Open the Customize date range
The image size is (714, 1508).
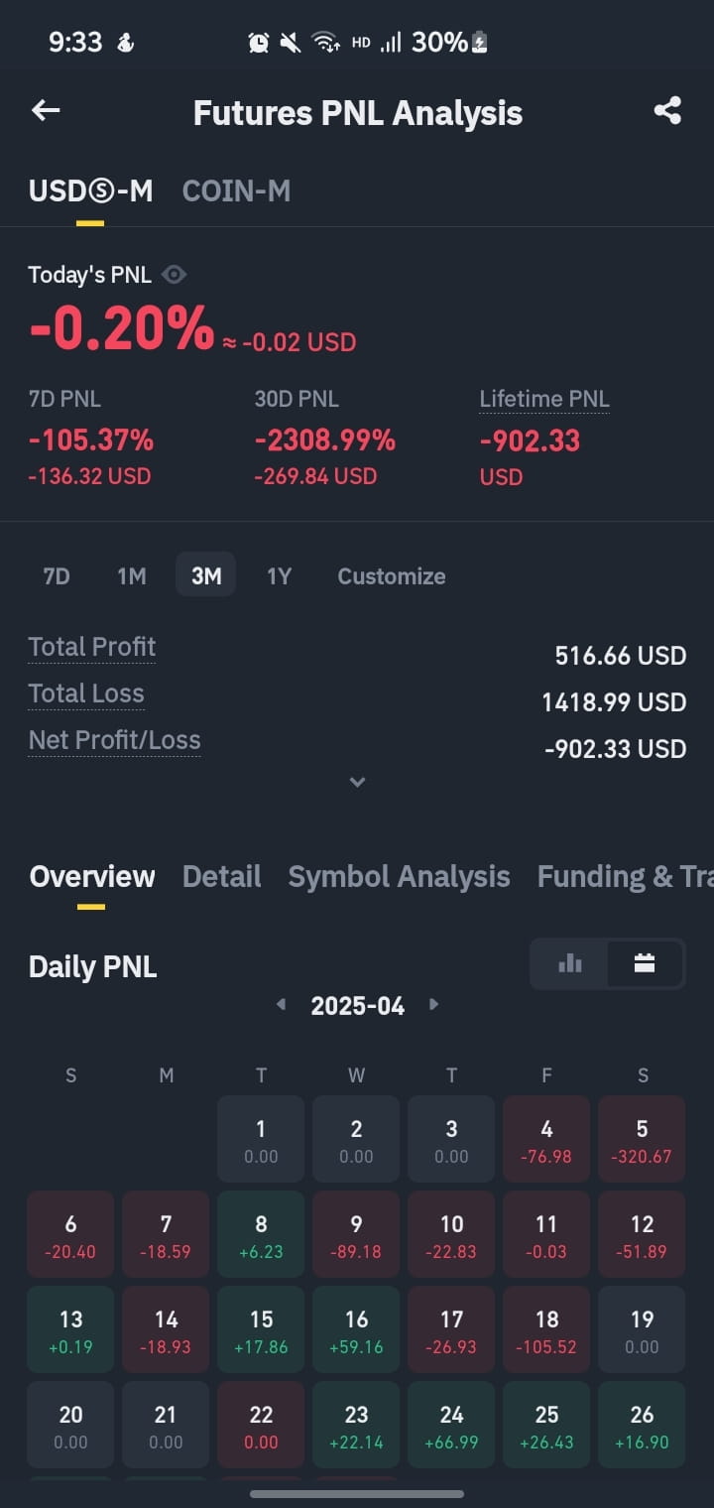392,575
